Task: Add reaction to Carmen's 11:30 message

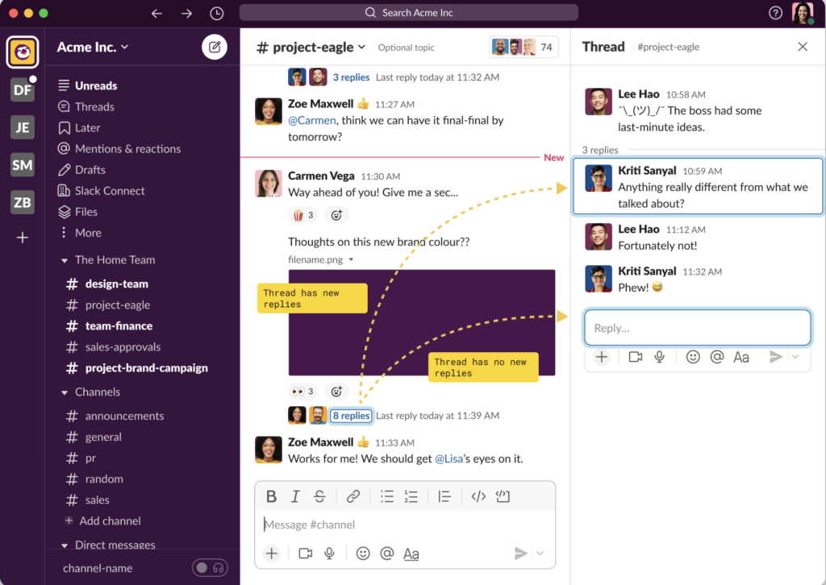Action: 336,215
